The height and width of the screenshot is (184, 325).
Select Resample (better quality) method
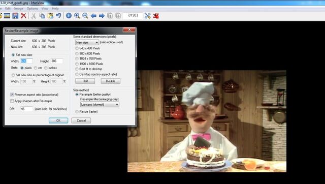coord(77,95)
